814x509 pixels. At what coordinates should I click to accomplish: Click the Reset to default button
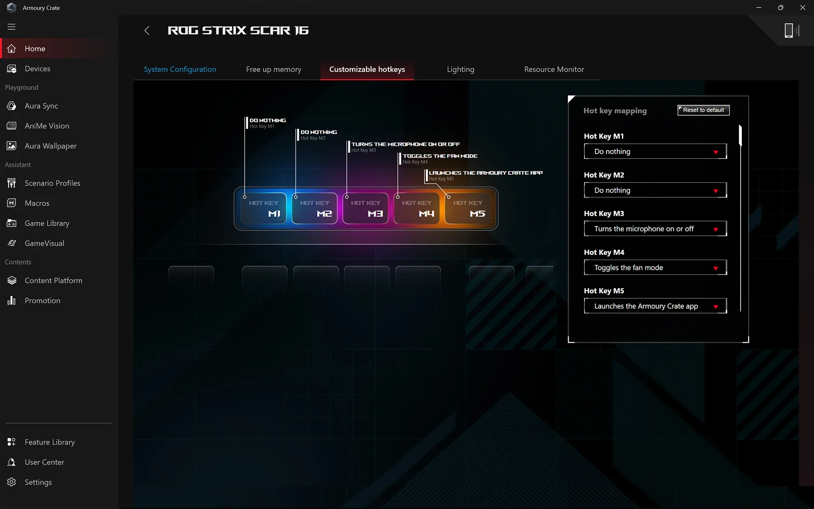click(703, 110)
